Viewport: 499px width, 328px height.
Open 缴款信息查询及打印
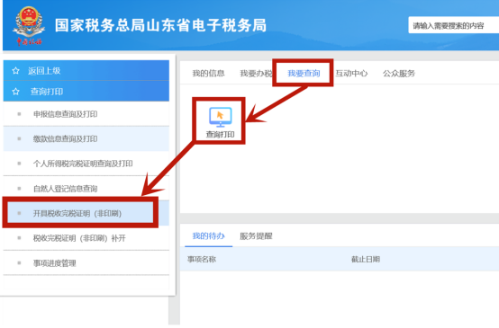86,138
